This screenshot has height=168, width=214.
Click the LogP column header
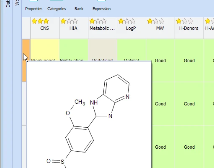click(131, 28)
